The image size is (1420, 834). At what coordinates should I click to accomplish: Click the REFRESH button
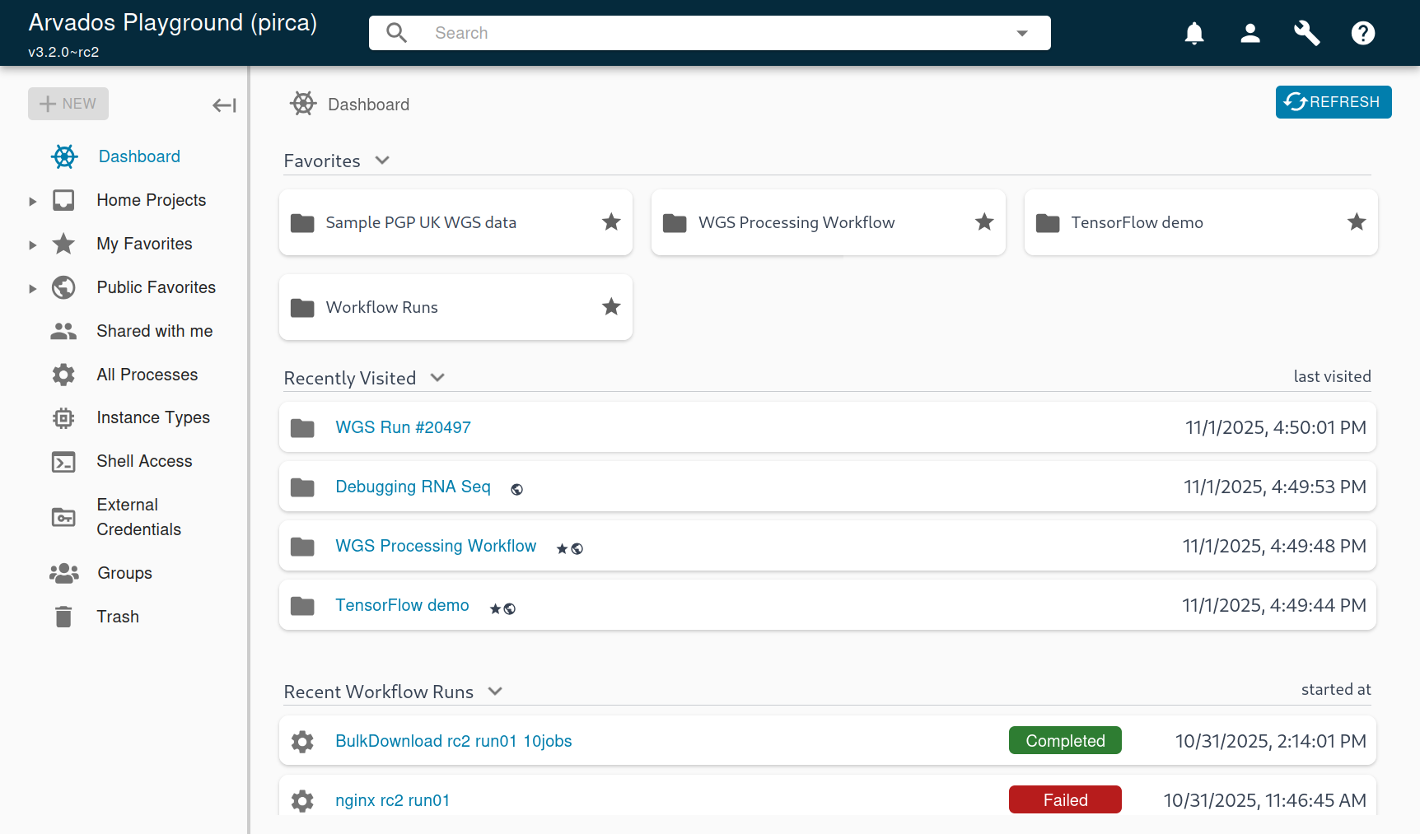(x=1334, y=101)
